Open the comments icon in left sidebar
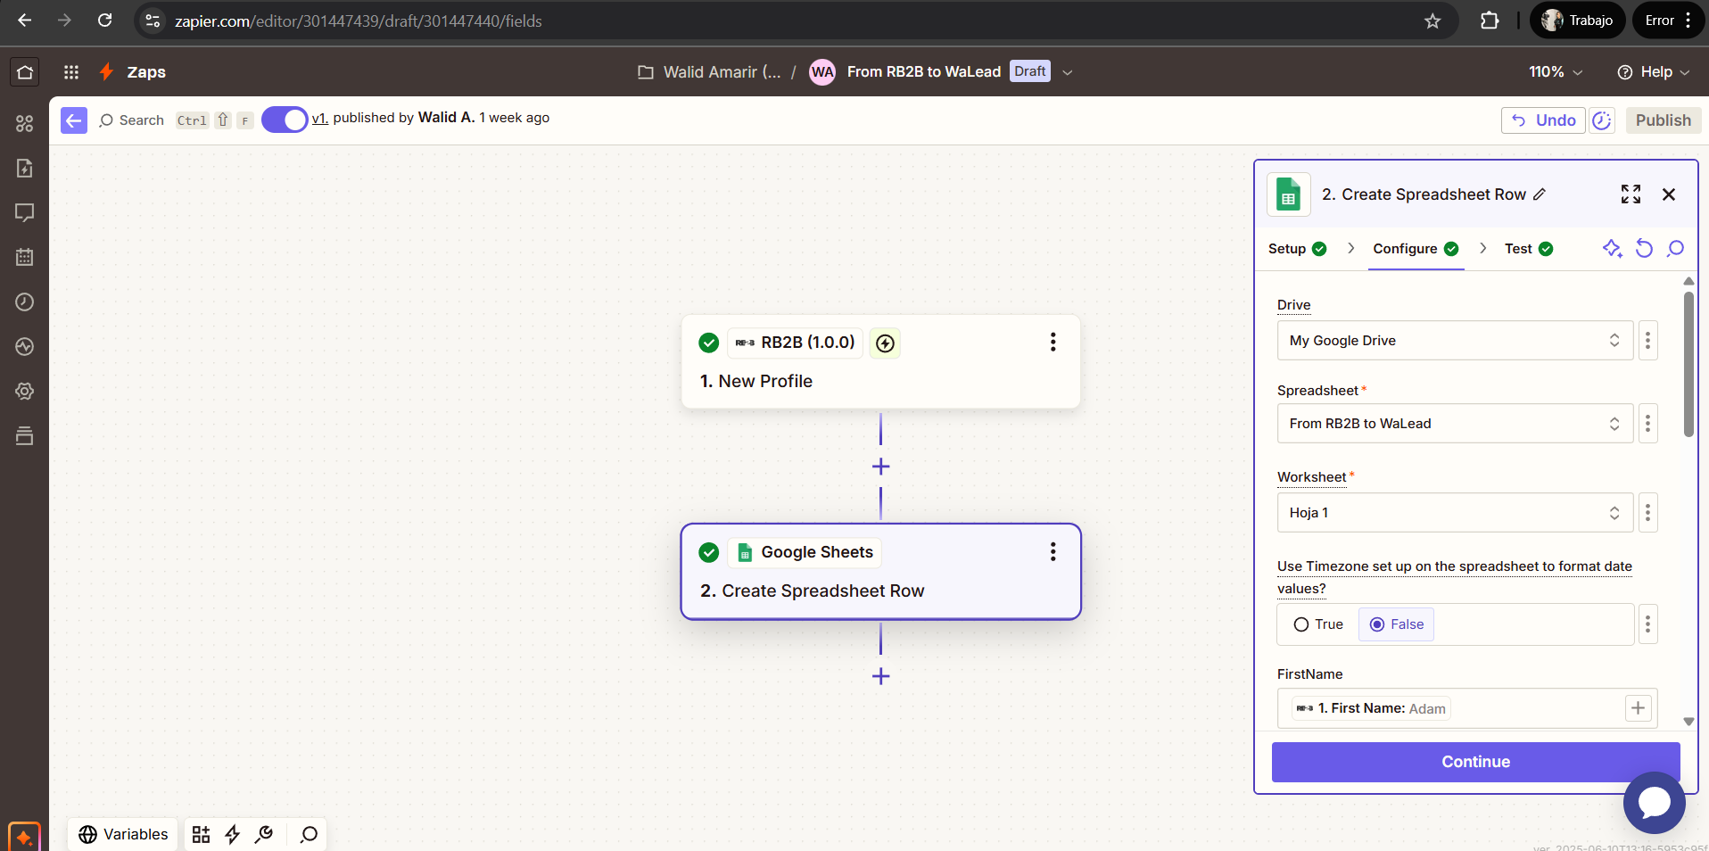Image resolution: width=1709 pixels, height=851 pixels. click(25, 213)
